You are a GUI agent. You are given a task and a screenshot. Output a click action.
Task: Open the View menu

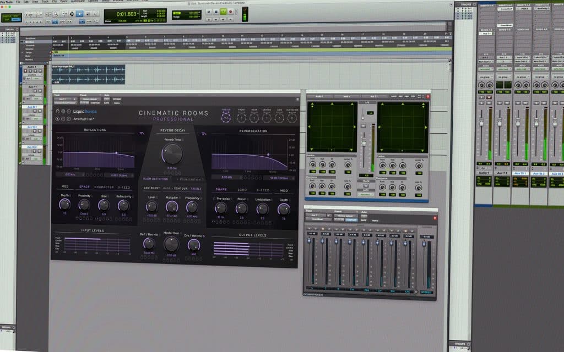(35, 2)
